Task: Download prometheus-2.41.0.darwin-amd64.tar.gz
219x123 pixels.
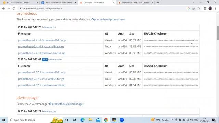Action: [x=42, y=40]
